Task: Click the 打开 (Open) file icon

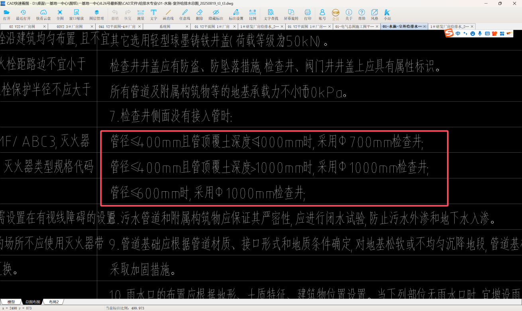Action: 7,15
